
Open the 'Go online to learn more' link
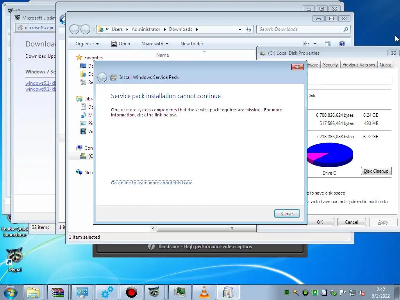[152, 183]
